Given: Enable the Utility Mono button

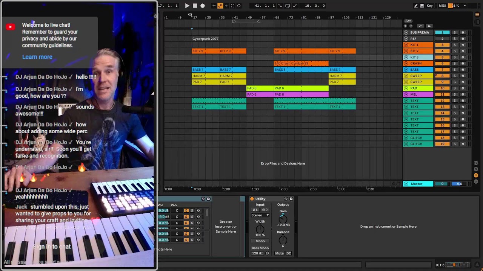Looking at the screenshot, I should pos(260,241).
